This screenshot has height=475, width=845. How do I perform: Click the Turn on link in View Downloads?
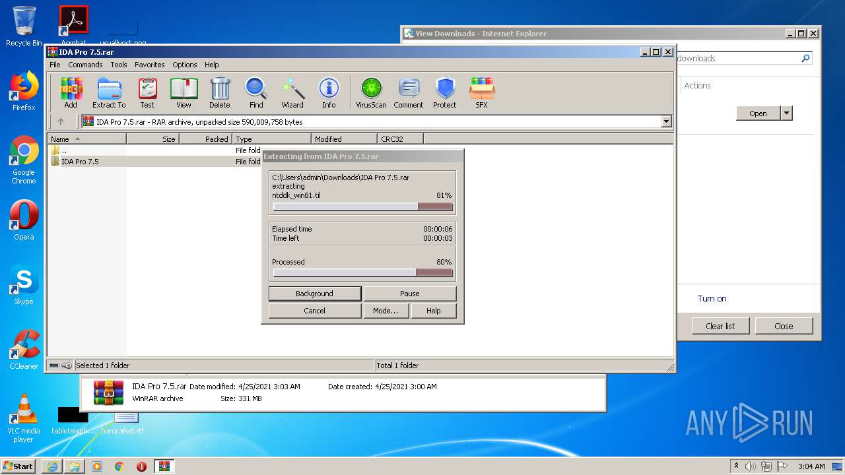[x=712, y=298]
